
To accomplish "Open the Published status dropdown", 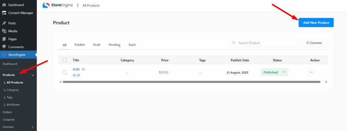I will 274,72.
